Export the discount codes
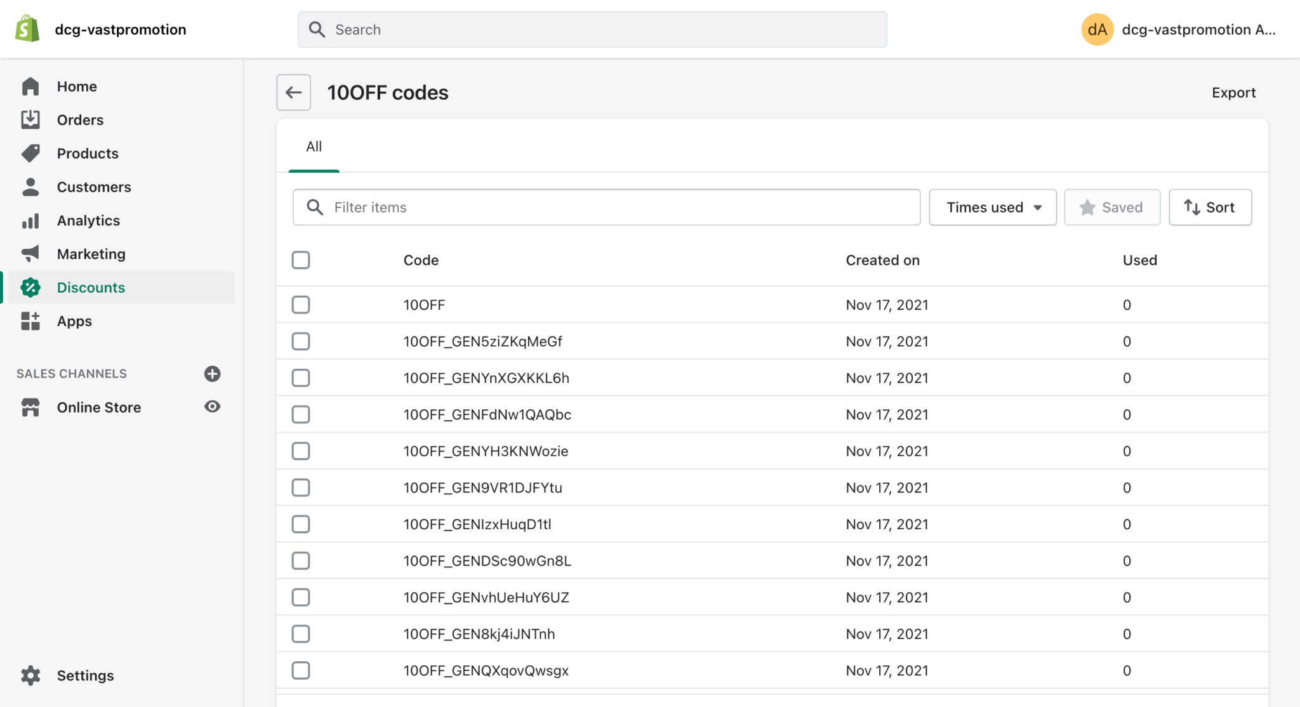 click(x=1233, y=92)
